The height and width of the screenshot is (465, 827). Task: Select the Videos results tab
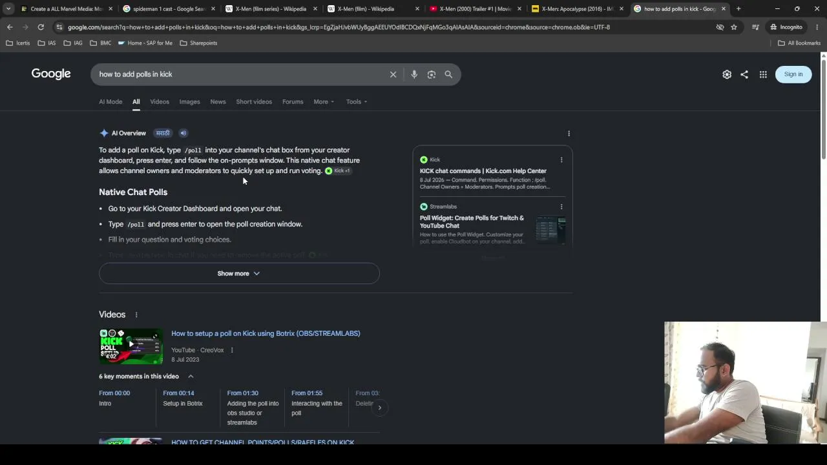[160, 101]
